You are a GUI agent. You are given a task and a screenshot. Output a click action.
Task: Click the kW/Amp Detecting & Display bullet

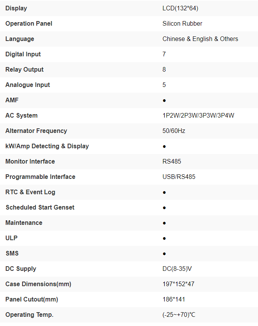point(164,146)
